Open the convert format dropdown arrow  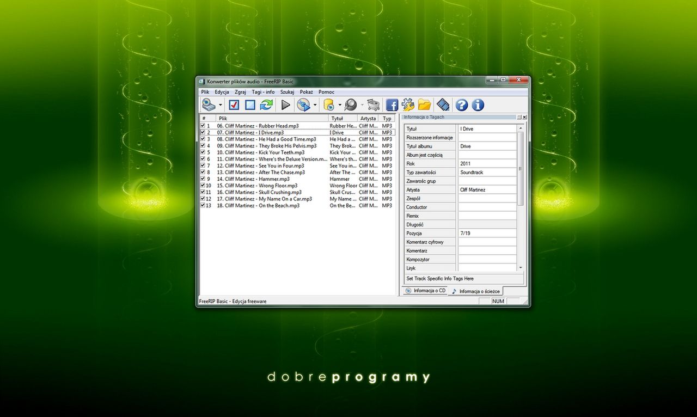pyautogui.click(x=315, y=105)
